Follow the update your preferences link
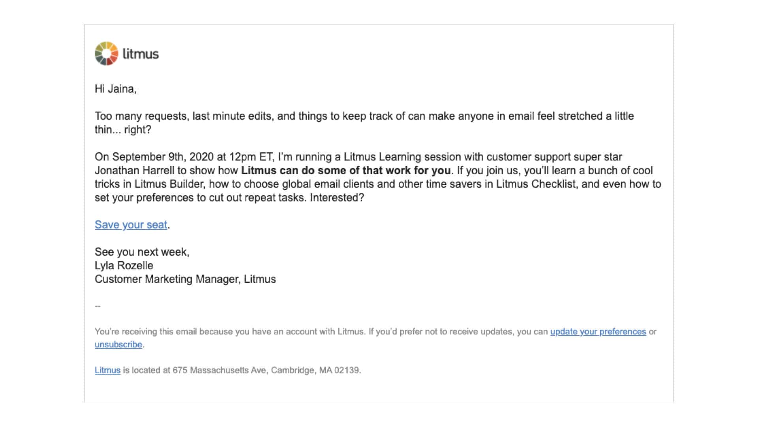The height and width of the screenshot is (426, 758). point(598,332)
